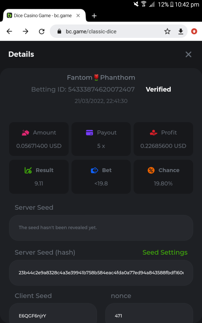
Task: Click the red Profit hand icon
Action: pyautogui.click(x=154, y=133)
